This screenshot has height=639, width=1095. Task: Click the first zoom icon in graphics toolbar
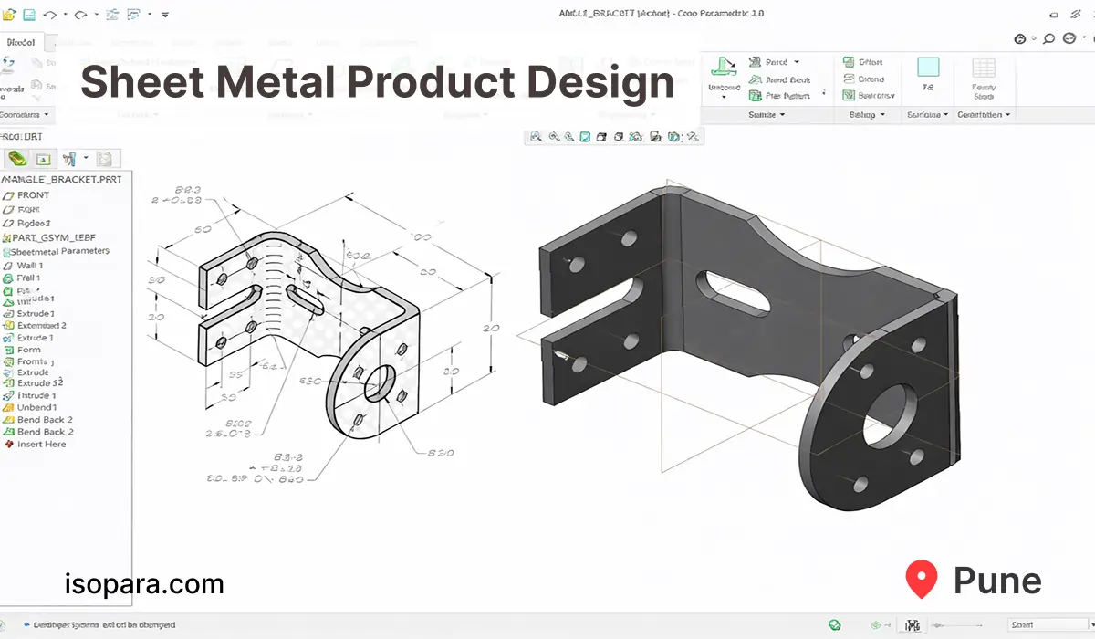(x=536, y=137)
